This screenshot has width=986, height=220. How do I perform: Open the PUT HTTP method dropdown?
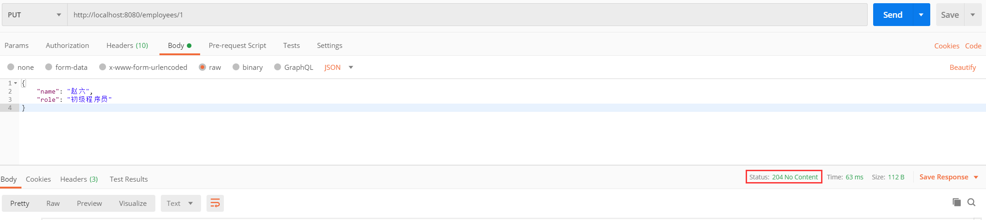[34, 15]
